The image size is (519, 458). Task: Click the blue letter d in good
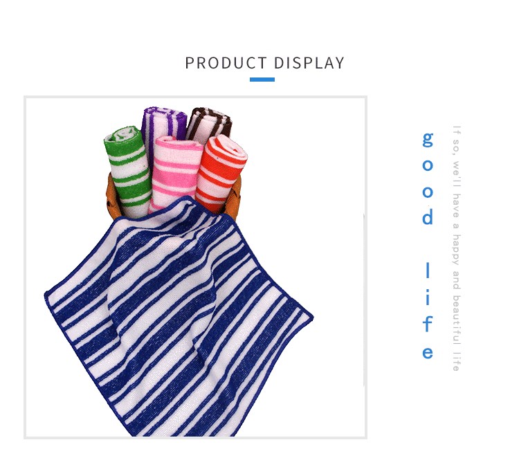428,217
